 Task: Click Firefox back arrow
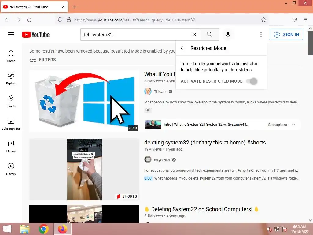[7, 20]
